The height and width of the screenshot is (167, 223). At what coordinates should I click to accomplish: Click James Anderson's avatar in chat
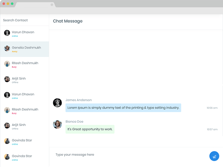point(57,103)
